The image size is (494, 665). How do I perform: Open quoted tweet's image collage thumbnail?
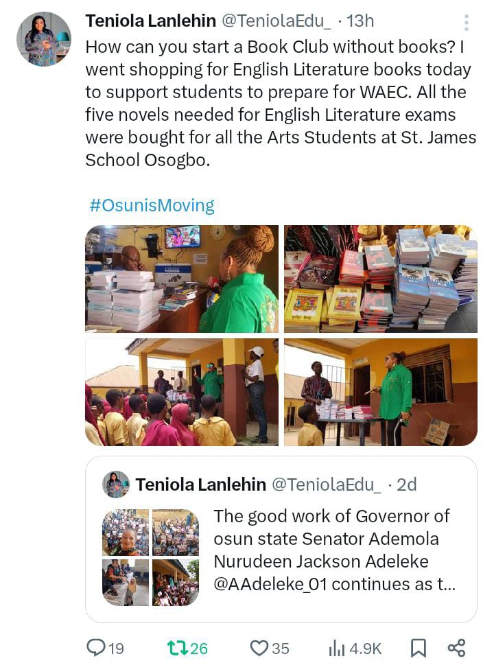tap(150, 557)
